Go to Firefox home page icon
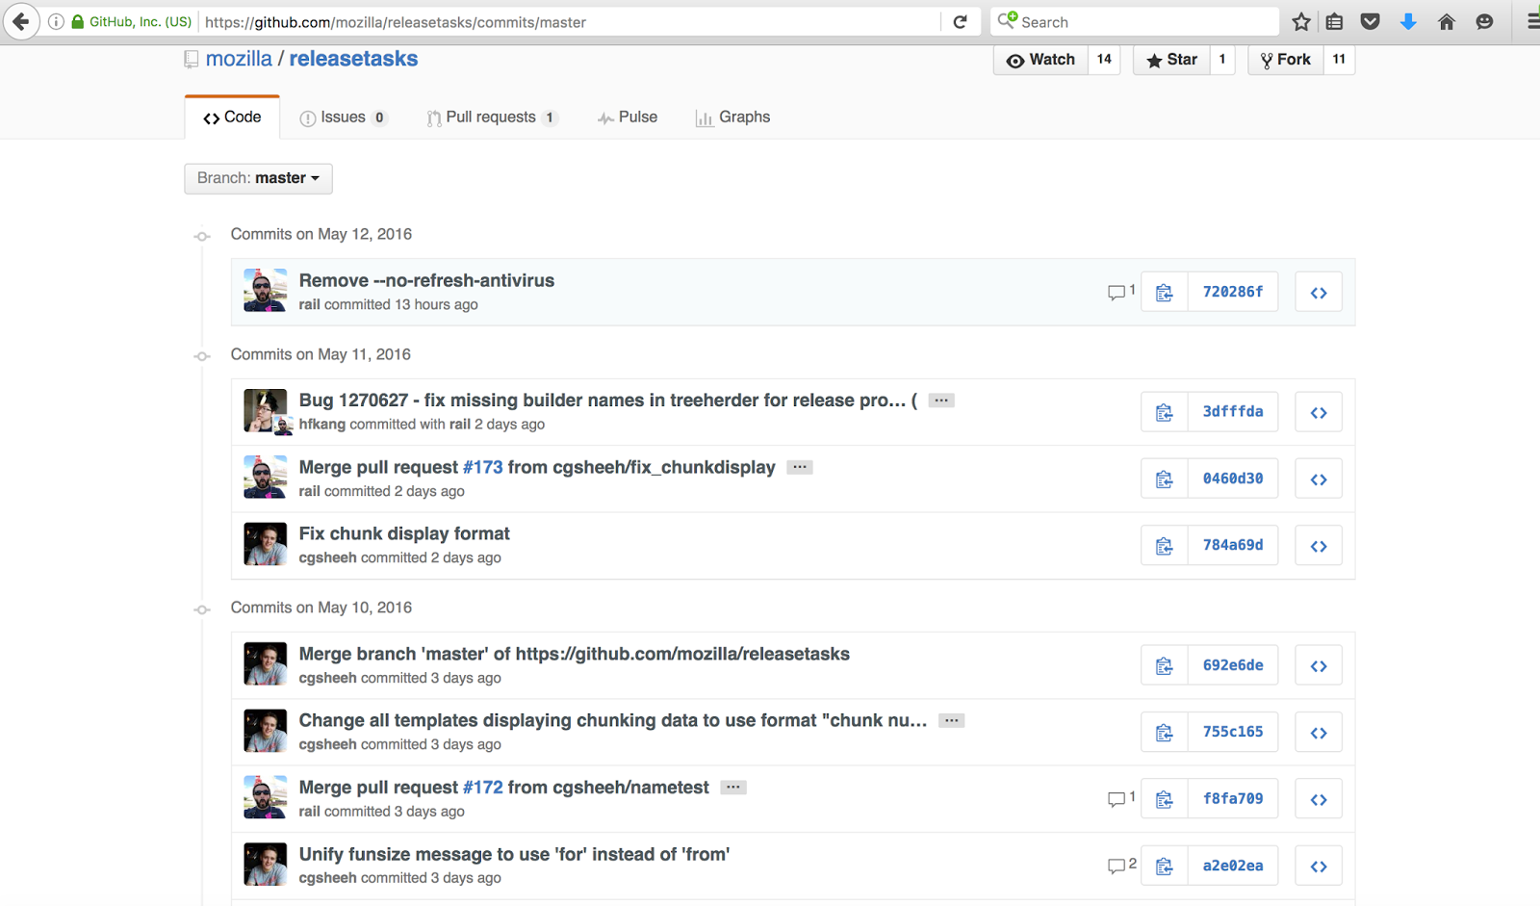Image resolution: width=1540 pixels, height=906 pixels. coord(1446,22)
